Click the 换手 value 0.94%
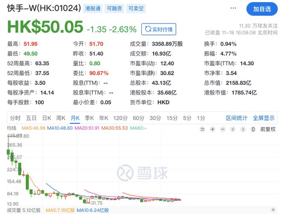The image size is (282, 214). click(229, 44)
